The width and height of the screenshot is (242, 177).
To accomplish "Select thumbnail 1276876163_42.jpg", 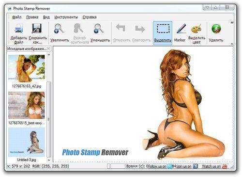I will 27,68.
